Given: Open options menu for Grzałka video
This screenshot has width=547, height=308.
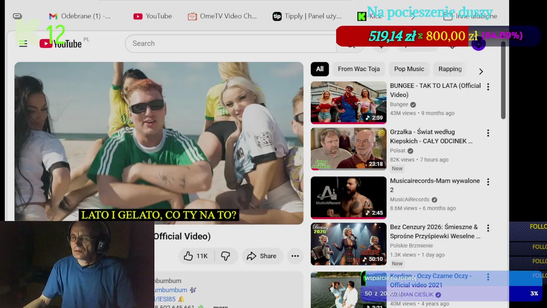Looking at the screenshot, I should pos(488,133).
